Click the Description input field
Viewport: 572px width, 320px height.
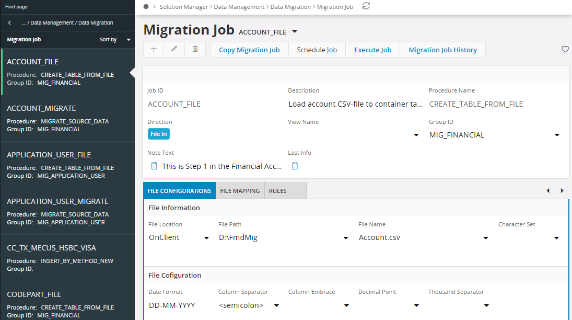[355, 104]
